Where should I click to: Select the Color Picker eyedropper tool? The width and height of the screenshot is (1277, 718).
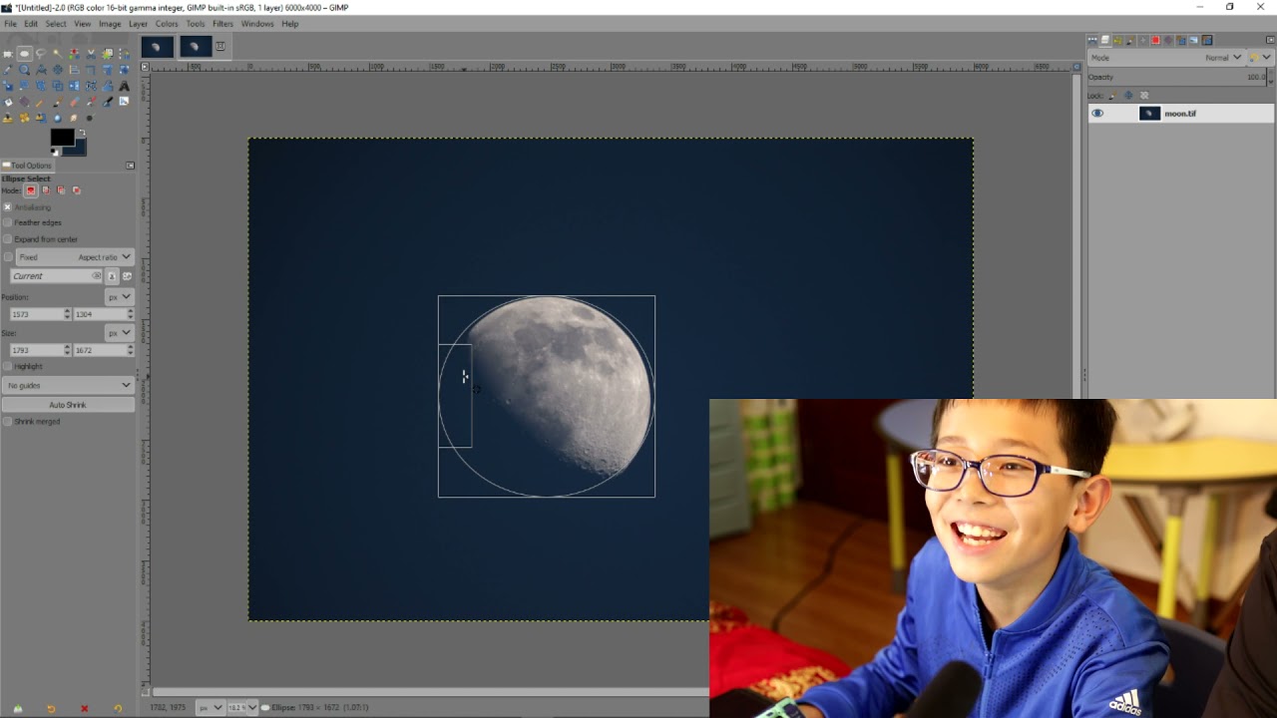[8, 70]
